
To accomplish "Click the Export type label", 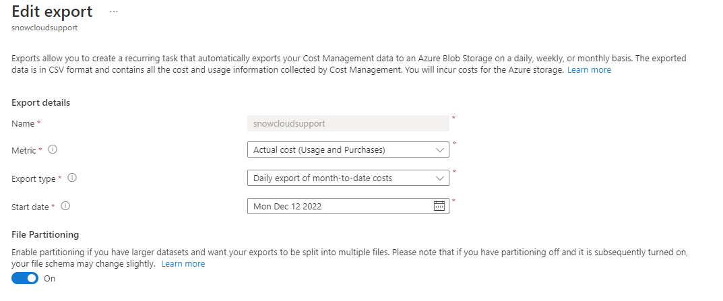I will click(33, 179).
